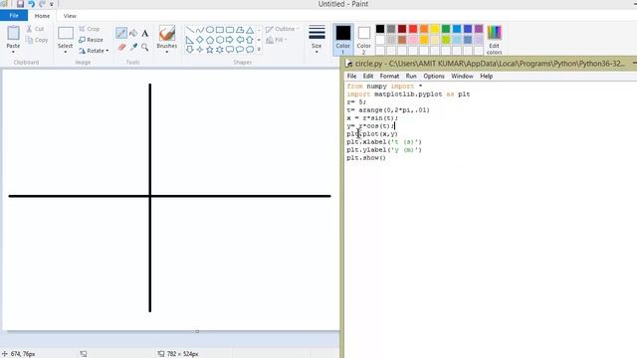
Task: Click the Select tool rectangle
Action: point(66,33)
